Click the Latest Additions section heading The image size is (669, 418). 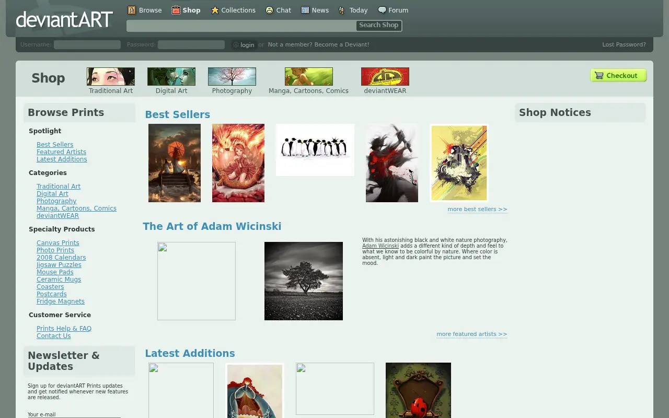(190, 353)
